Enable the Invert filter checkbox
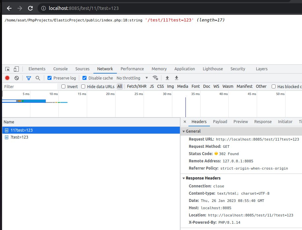The image size is (302, 230). tap(63, 86)
